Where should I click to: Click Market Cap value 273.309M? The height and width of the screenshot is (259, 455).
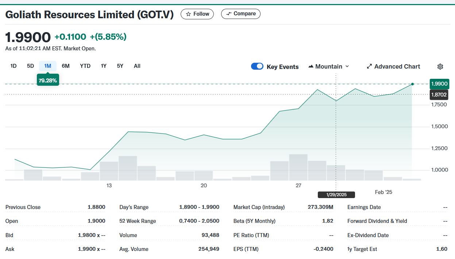[320, 207]
